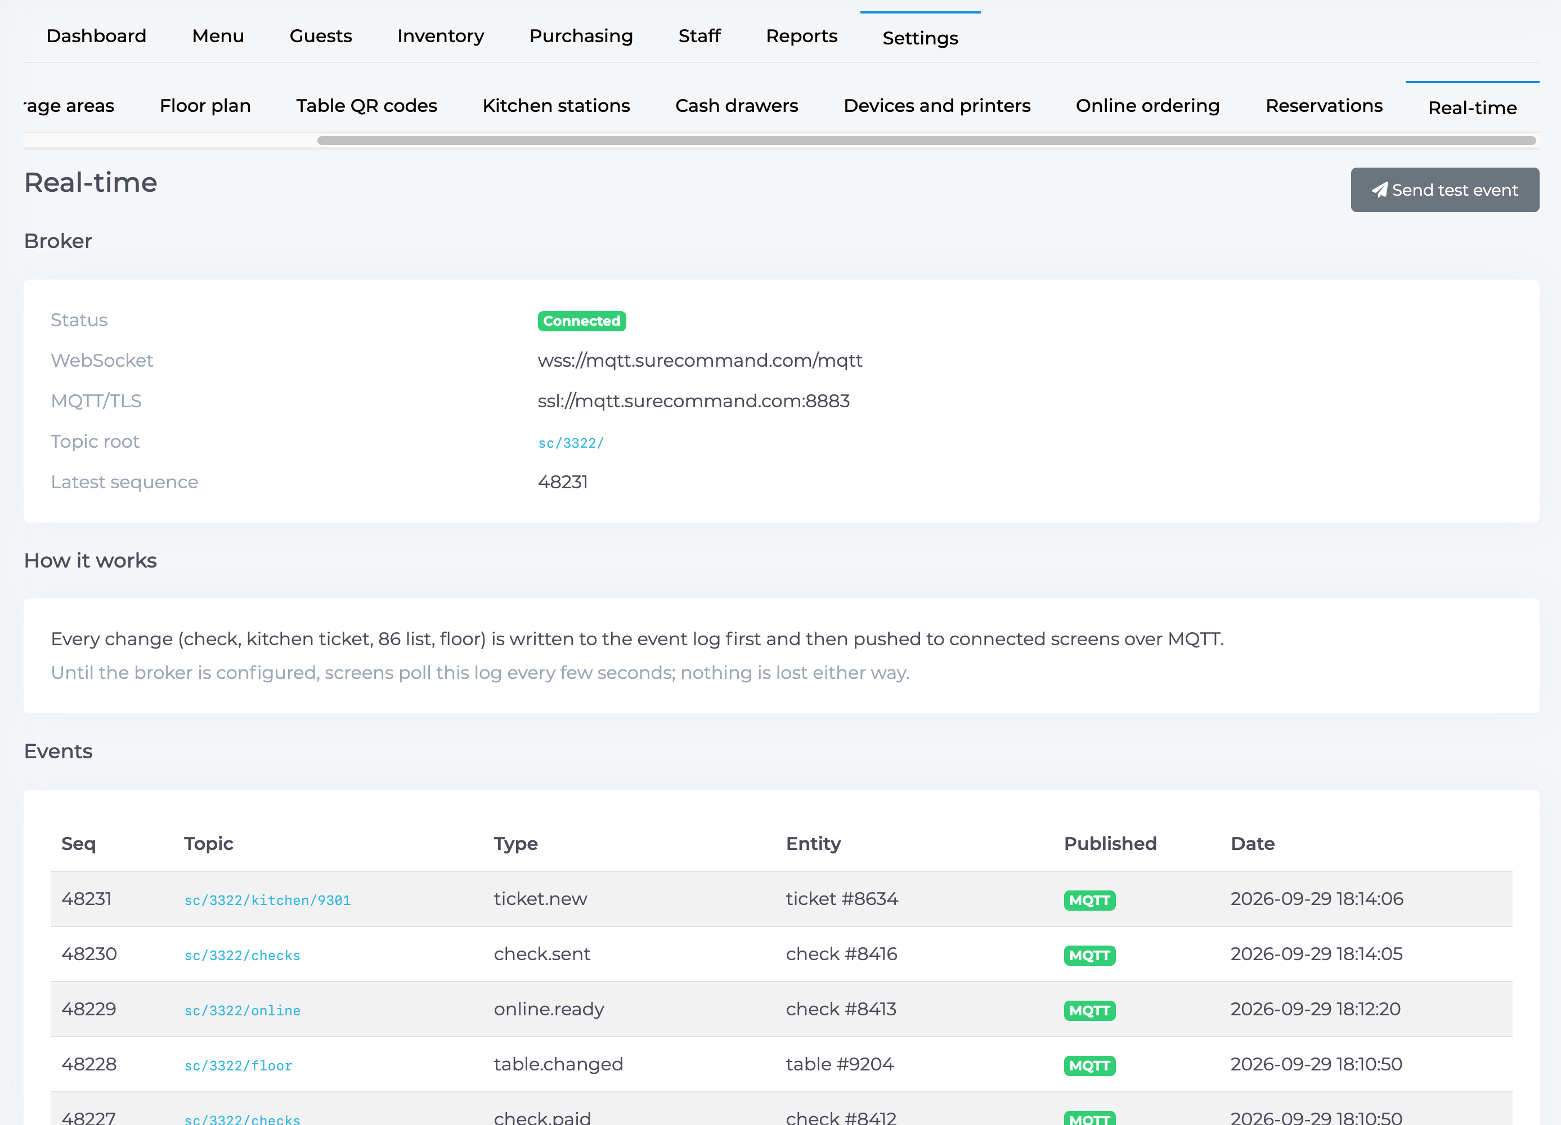Click the sc/3322/floor topic
Image resolution: width=1561 pixels, height=1125 pixels.
[238, 1065]
